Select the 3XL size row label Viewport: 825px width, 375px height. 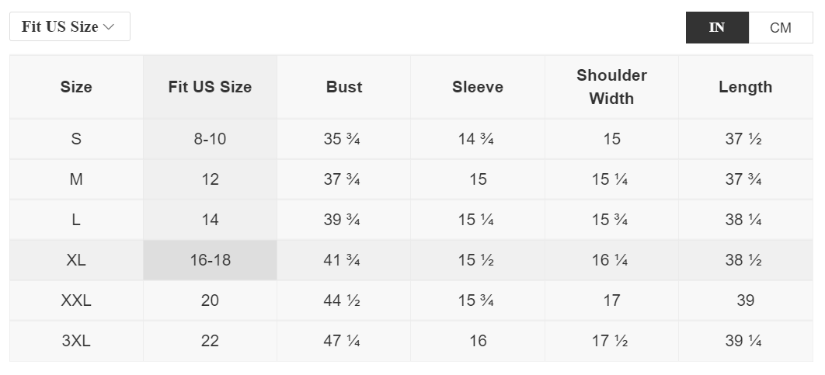(x=76, y=341)
